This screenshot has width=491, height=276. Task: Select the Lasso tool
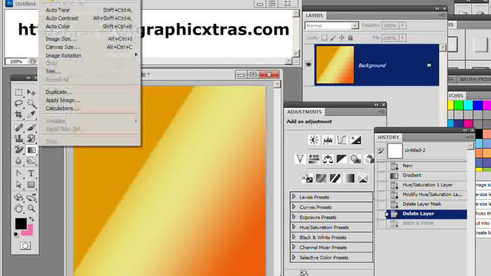[18, 103]
